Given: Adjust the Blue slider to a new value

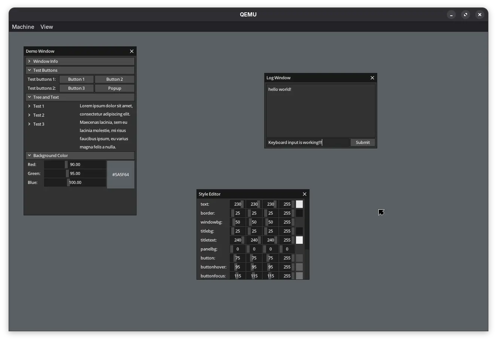Looking at the screenshot, I should click(75, 182).
